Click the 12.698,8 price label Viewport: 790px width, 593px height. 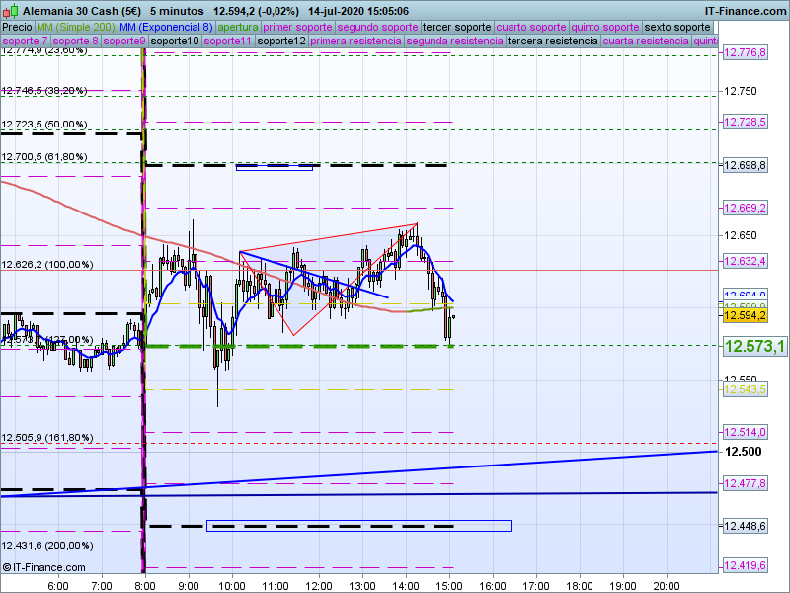(x=746, y=165)
